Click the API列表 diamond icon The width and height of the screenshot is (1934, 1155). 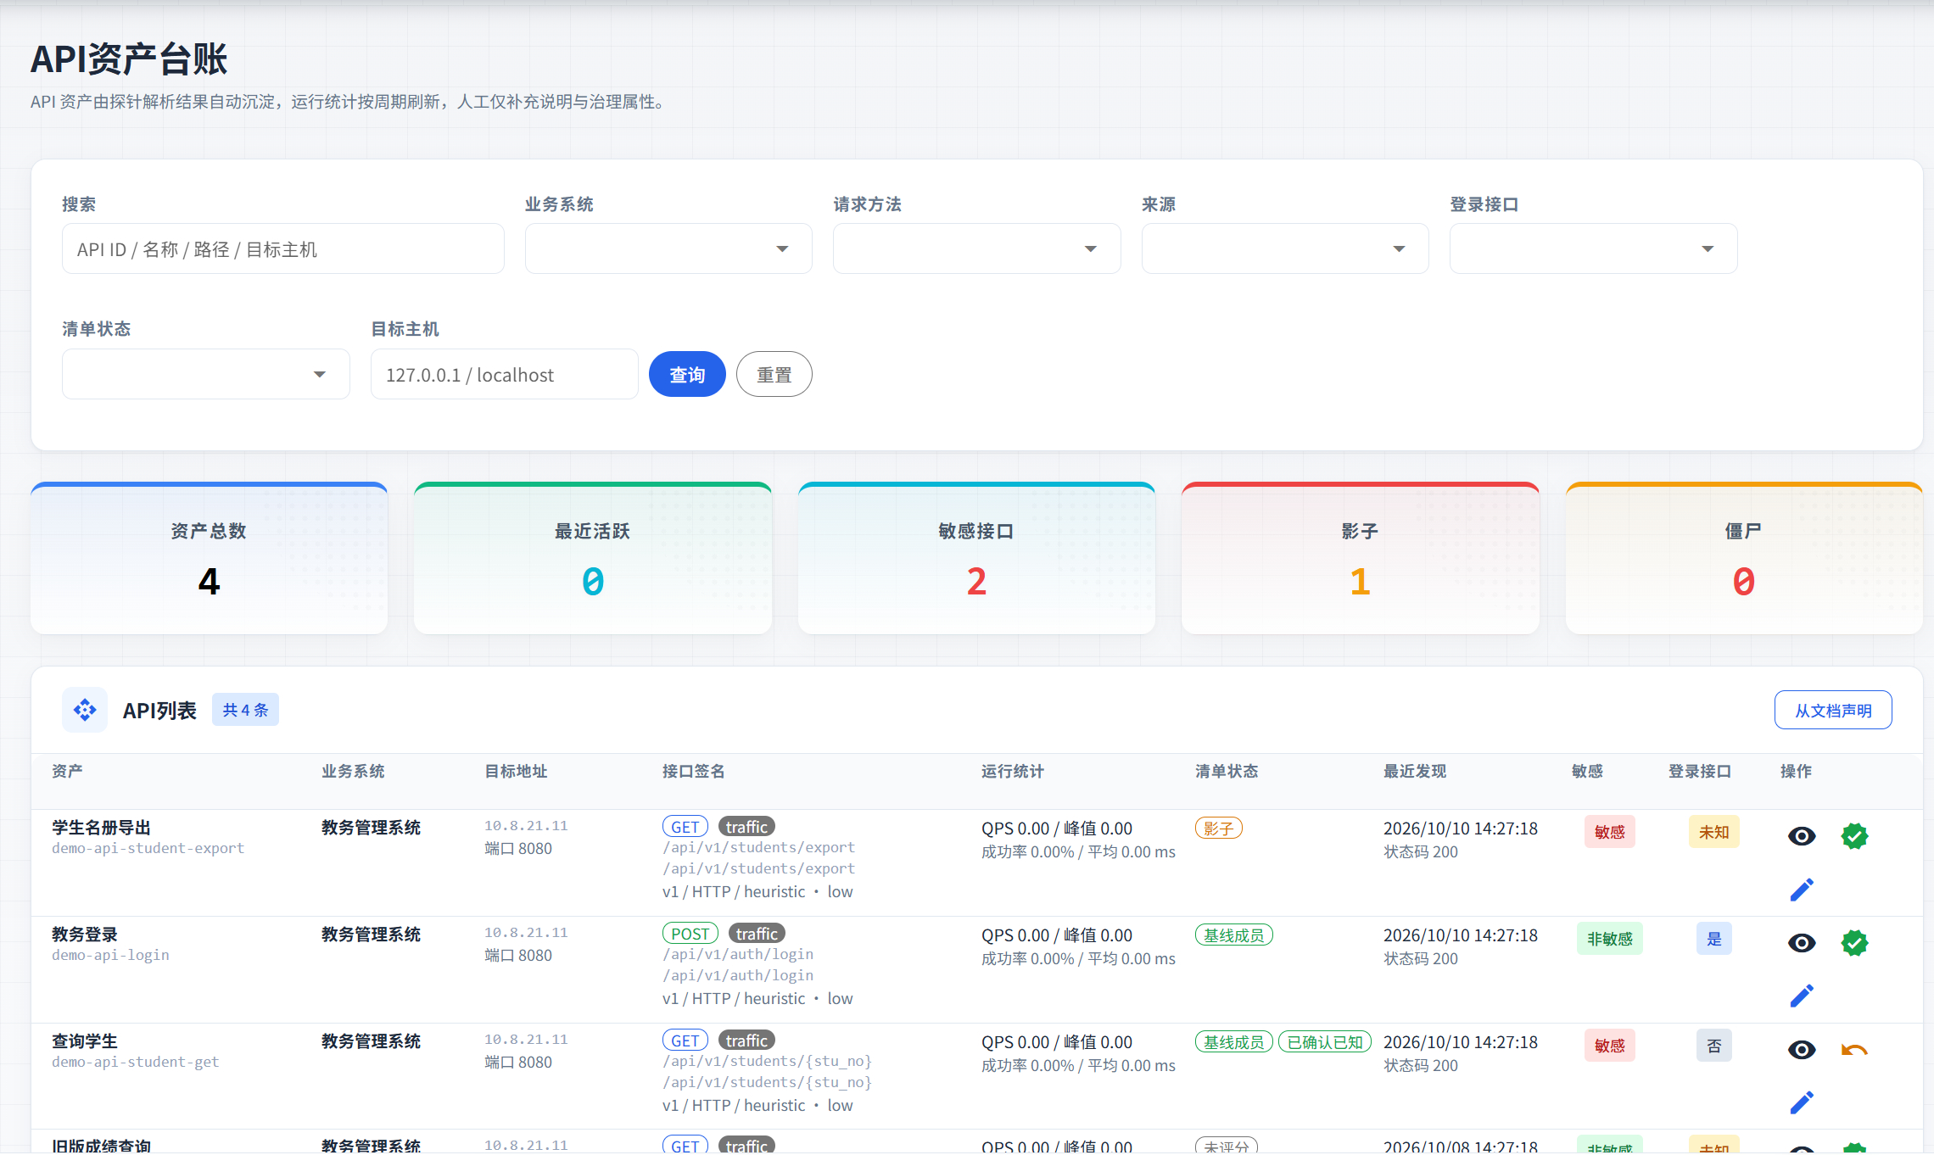(85, 710)
